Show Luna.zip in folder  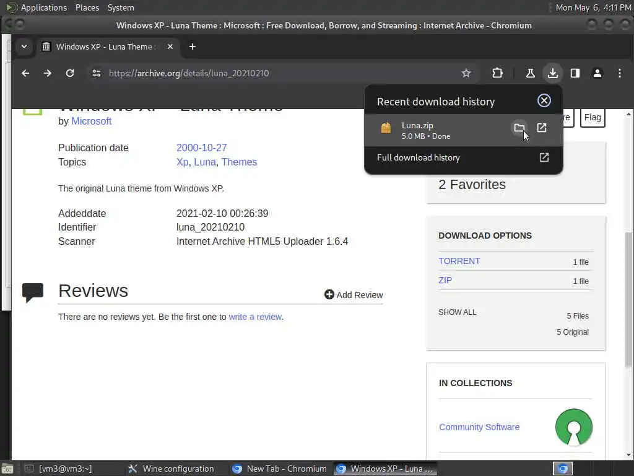tap(519, 128)
